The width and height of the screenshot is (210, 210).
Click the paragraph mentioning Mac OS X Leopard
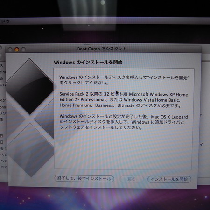pyautogui.click(x=124, y=122)
